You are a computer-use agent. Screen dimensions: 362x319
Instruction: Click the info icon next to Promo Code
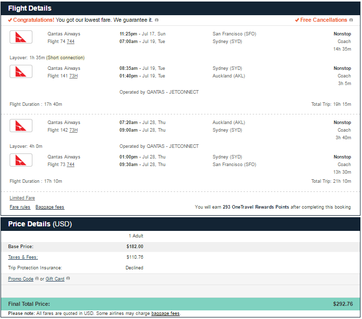(37, 278)
